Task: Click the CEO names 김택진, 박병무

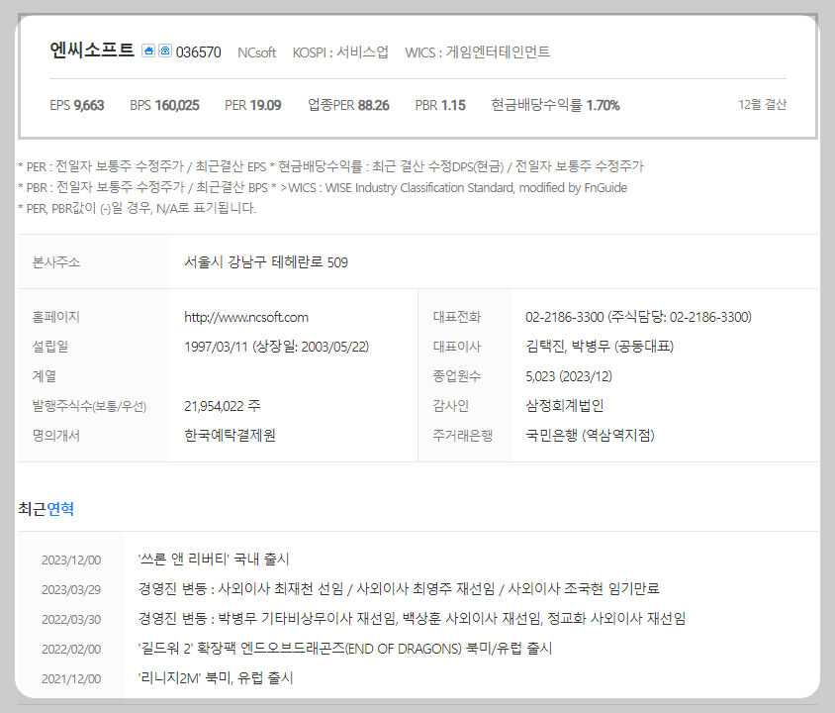Action: (x=568, y=347)
